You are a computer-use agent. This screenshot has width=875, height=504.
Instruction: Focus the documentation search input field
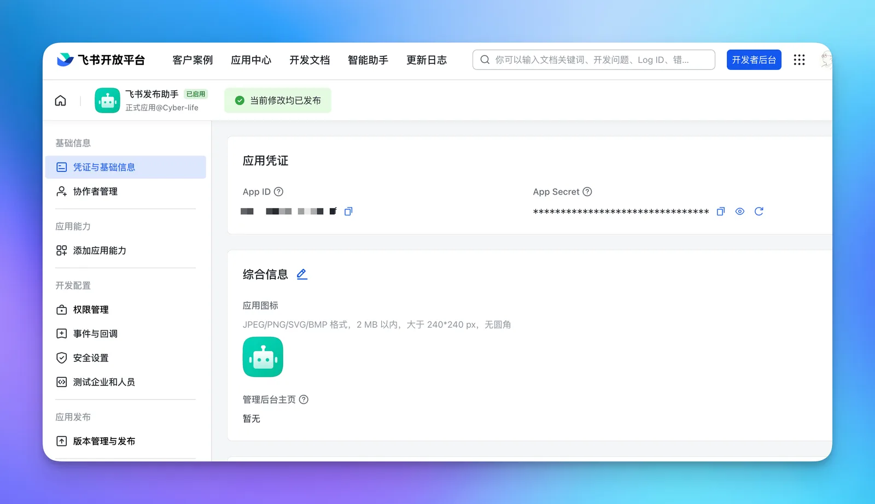594,60
